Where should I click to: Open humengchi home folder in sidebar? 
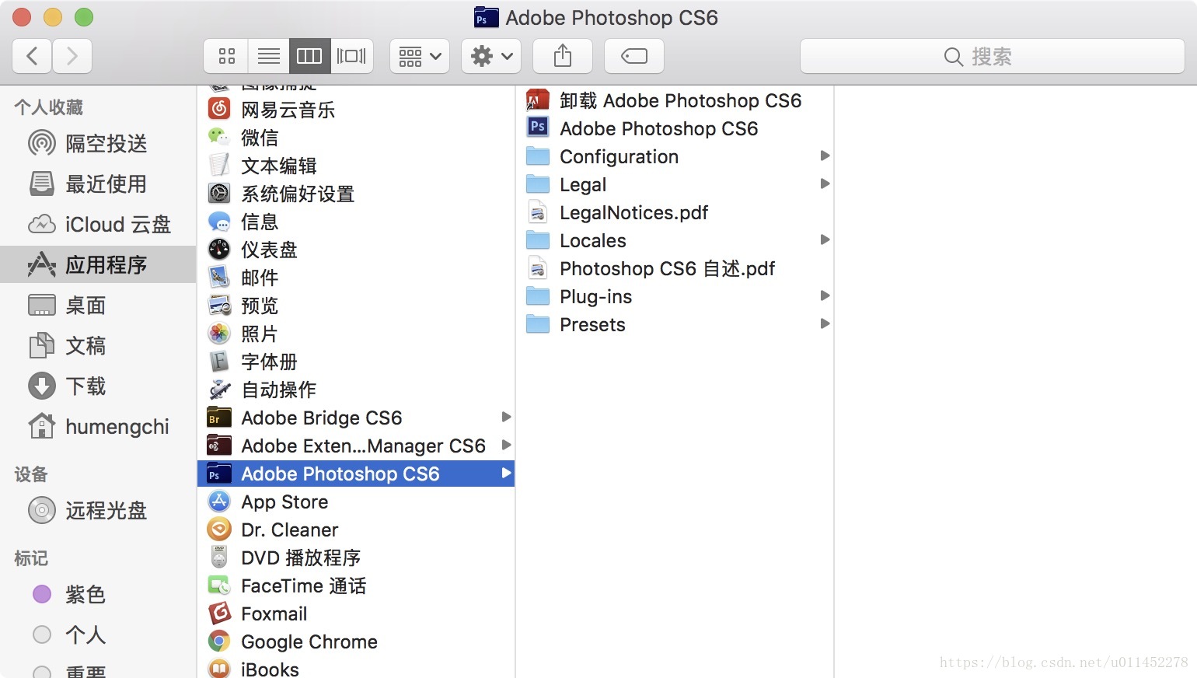tap(98, 426)
